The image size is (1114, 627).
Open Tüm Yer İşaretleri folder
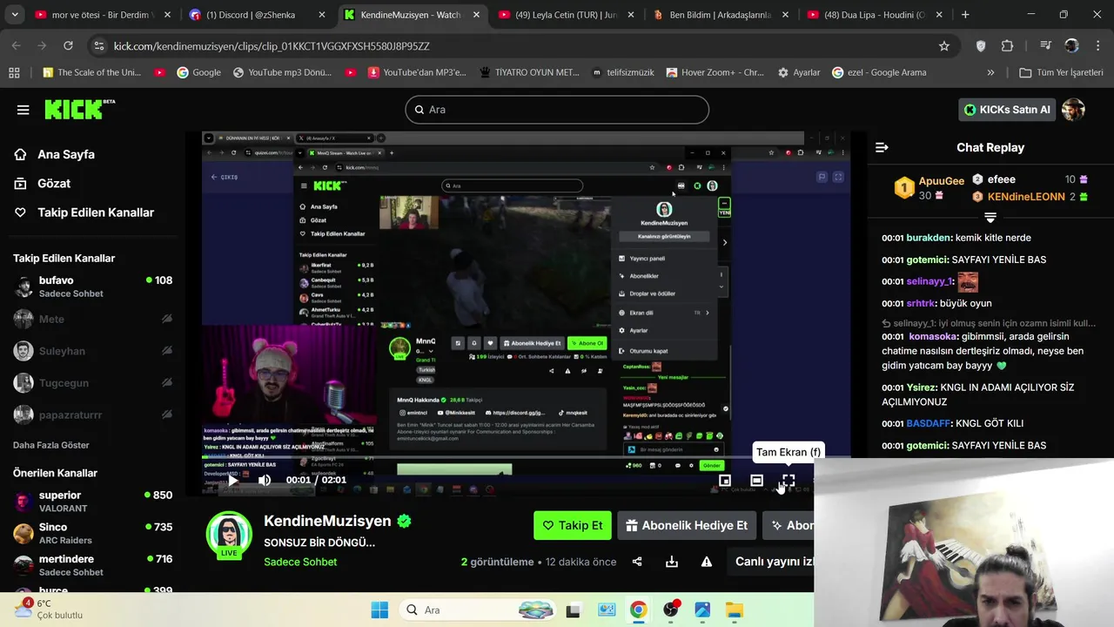tap(1061, 72)
